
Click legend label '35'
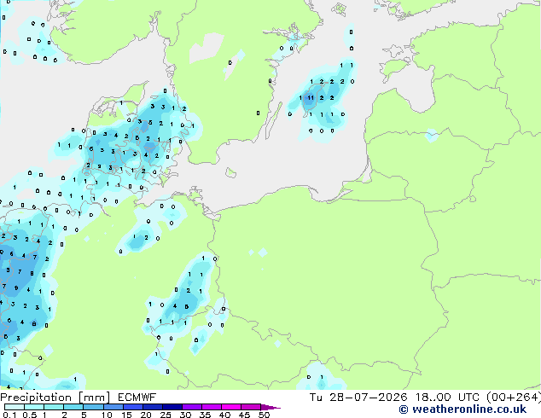click(205, 415)
